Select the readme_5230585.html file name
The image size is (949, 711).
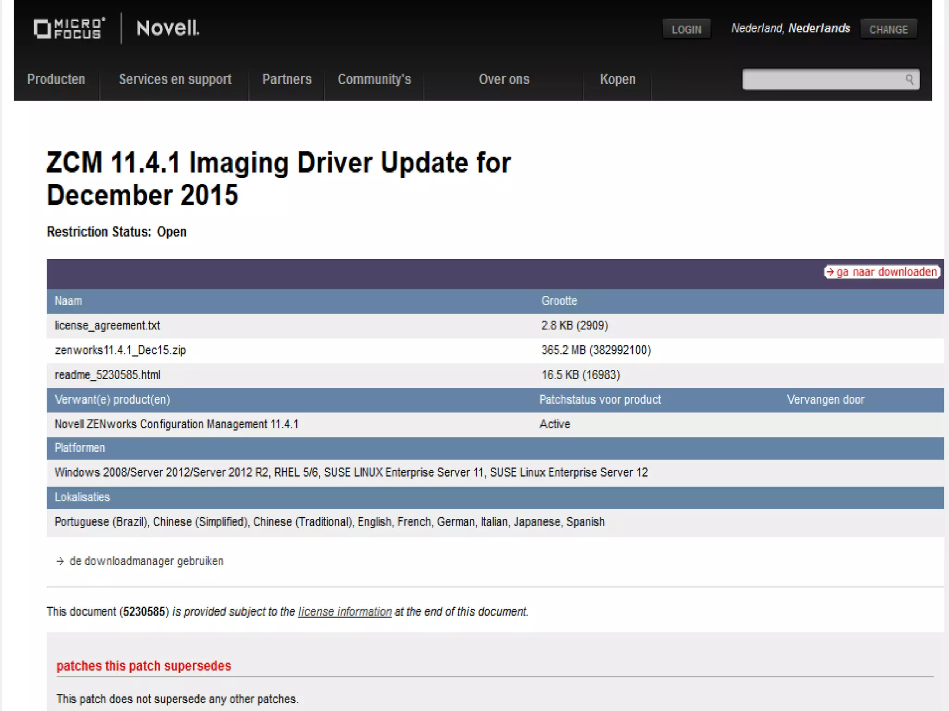click(108, 374)
